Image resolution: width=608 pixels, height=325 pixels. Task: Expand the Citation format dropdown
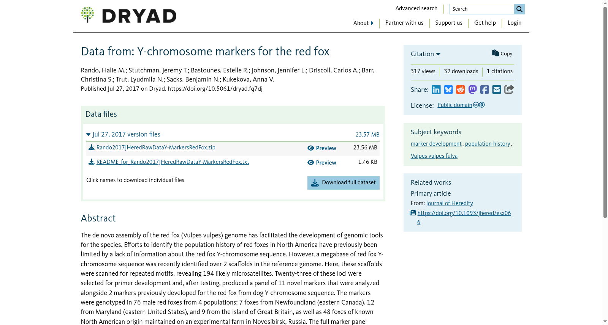coord(426,54)
